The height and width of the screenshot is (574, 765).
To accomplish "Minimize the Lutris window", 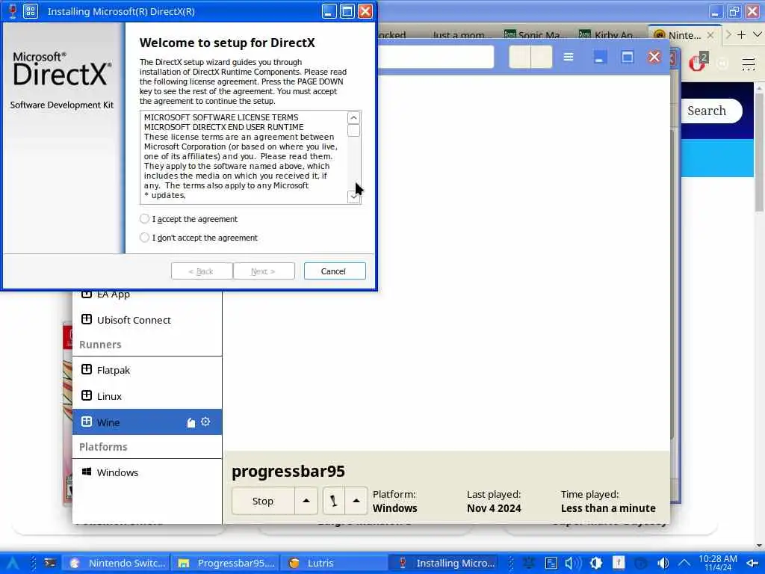I will (599, 58).
